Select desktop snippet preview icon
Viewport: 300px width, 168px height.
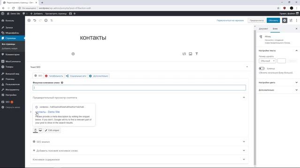(40, 130)
